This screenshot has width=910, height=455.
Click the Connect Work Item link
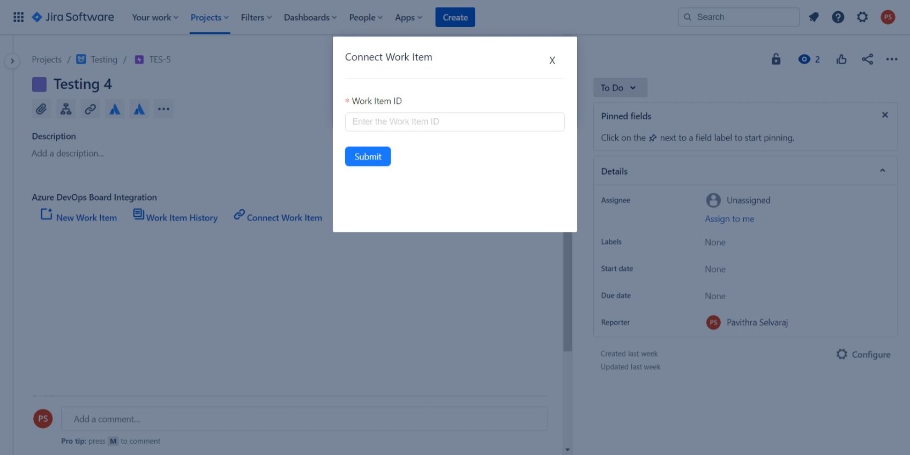pos(284,218)
